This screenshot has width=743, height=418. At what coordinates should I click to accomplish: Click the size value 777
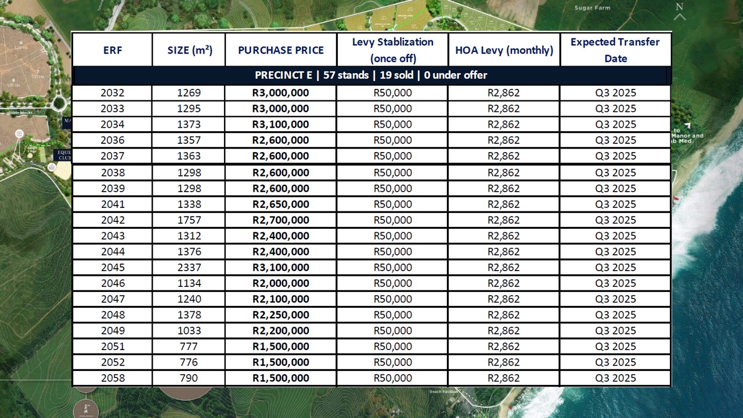tap(189, 347)
